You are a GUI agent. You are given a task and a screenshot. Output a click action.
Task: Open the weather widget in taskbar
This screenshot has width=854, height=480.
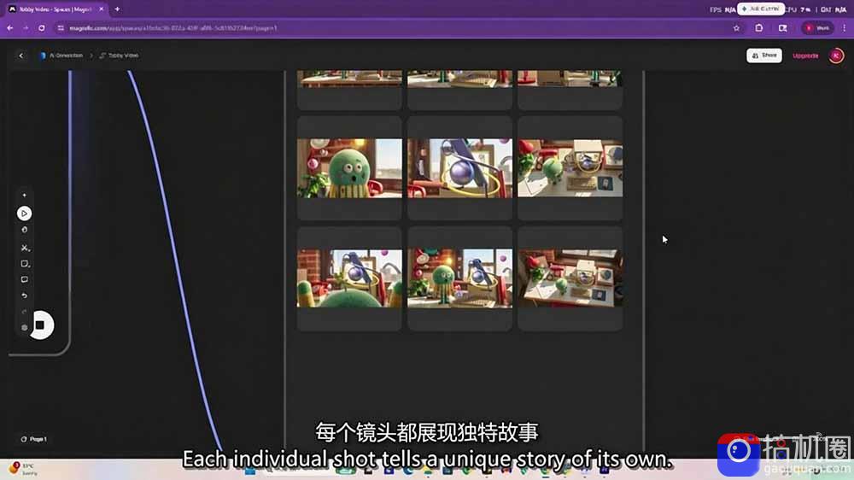[x=23, y=469]
